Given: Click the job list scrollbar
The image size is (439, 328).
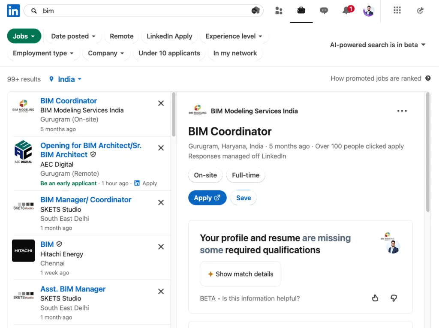Looking at the screenshot, I should 174,114.
